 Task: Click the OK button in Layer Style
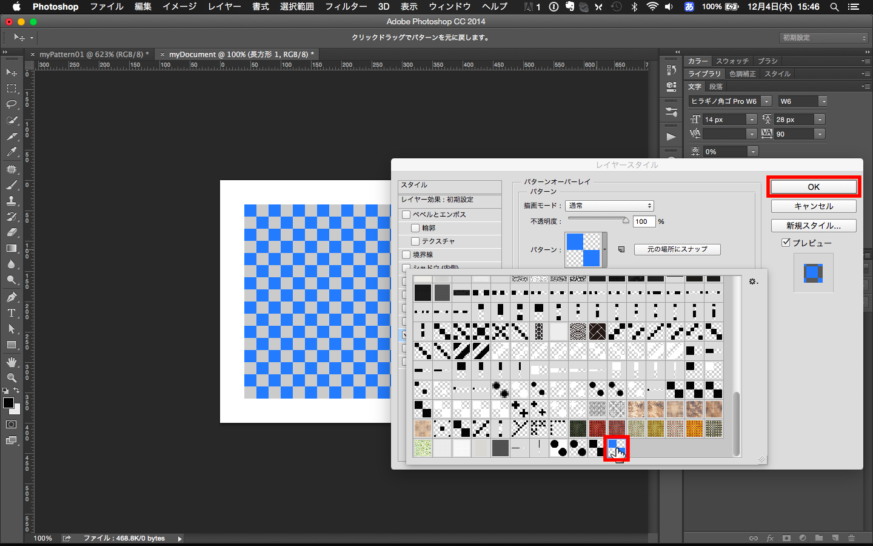point(813,186)
